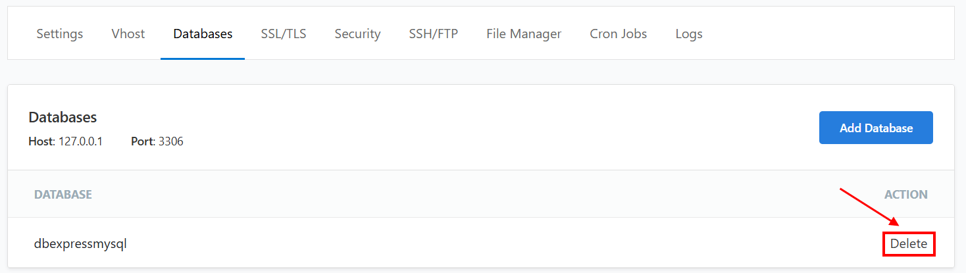
Task: Show the Logs tab
Action: 689,34
